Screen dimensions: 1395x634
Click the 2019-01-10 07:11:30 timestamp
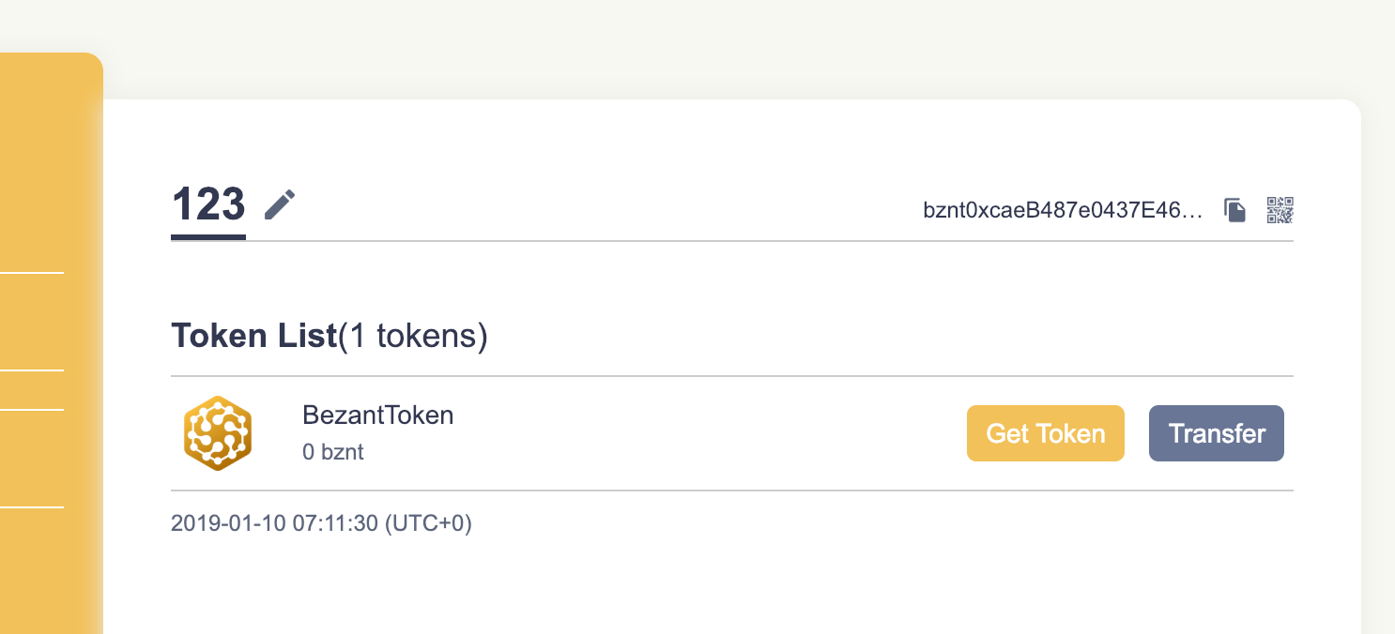pos(275,523)
